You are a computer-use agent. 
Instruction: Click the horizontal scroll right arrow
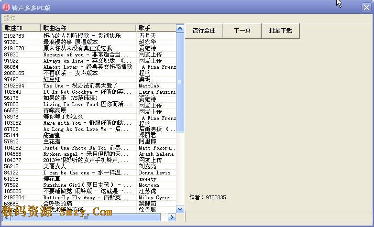(x=172, y=217)
